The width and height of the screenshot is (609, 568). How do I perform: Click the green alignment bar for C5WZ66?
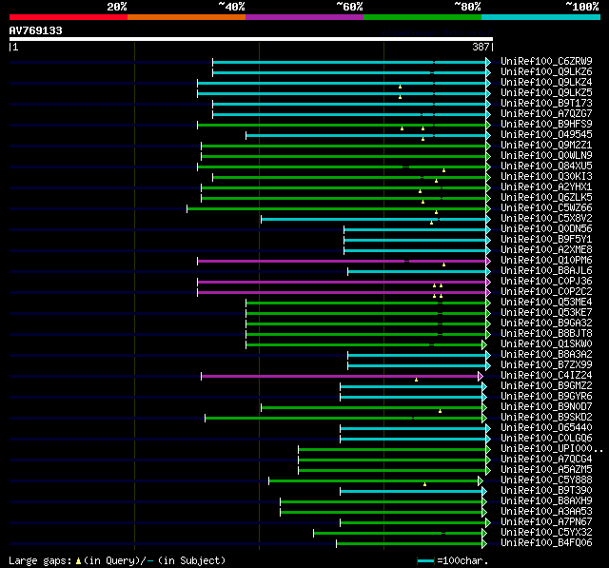tap(339, 209)
